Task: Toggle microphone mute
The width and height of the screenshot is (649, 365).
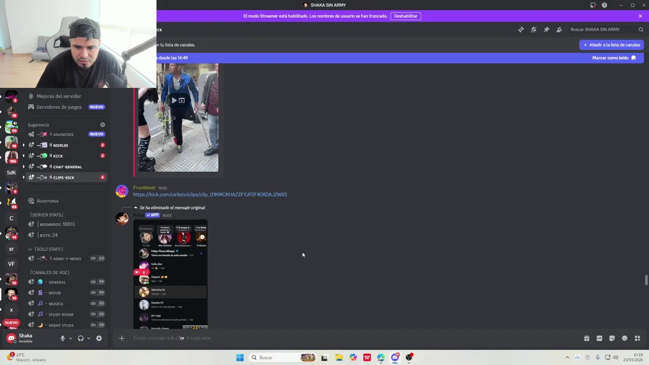Action: (x=63, y=338)
